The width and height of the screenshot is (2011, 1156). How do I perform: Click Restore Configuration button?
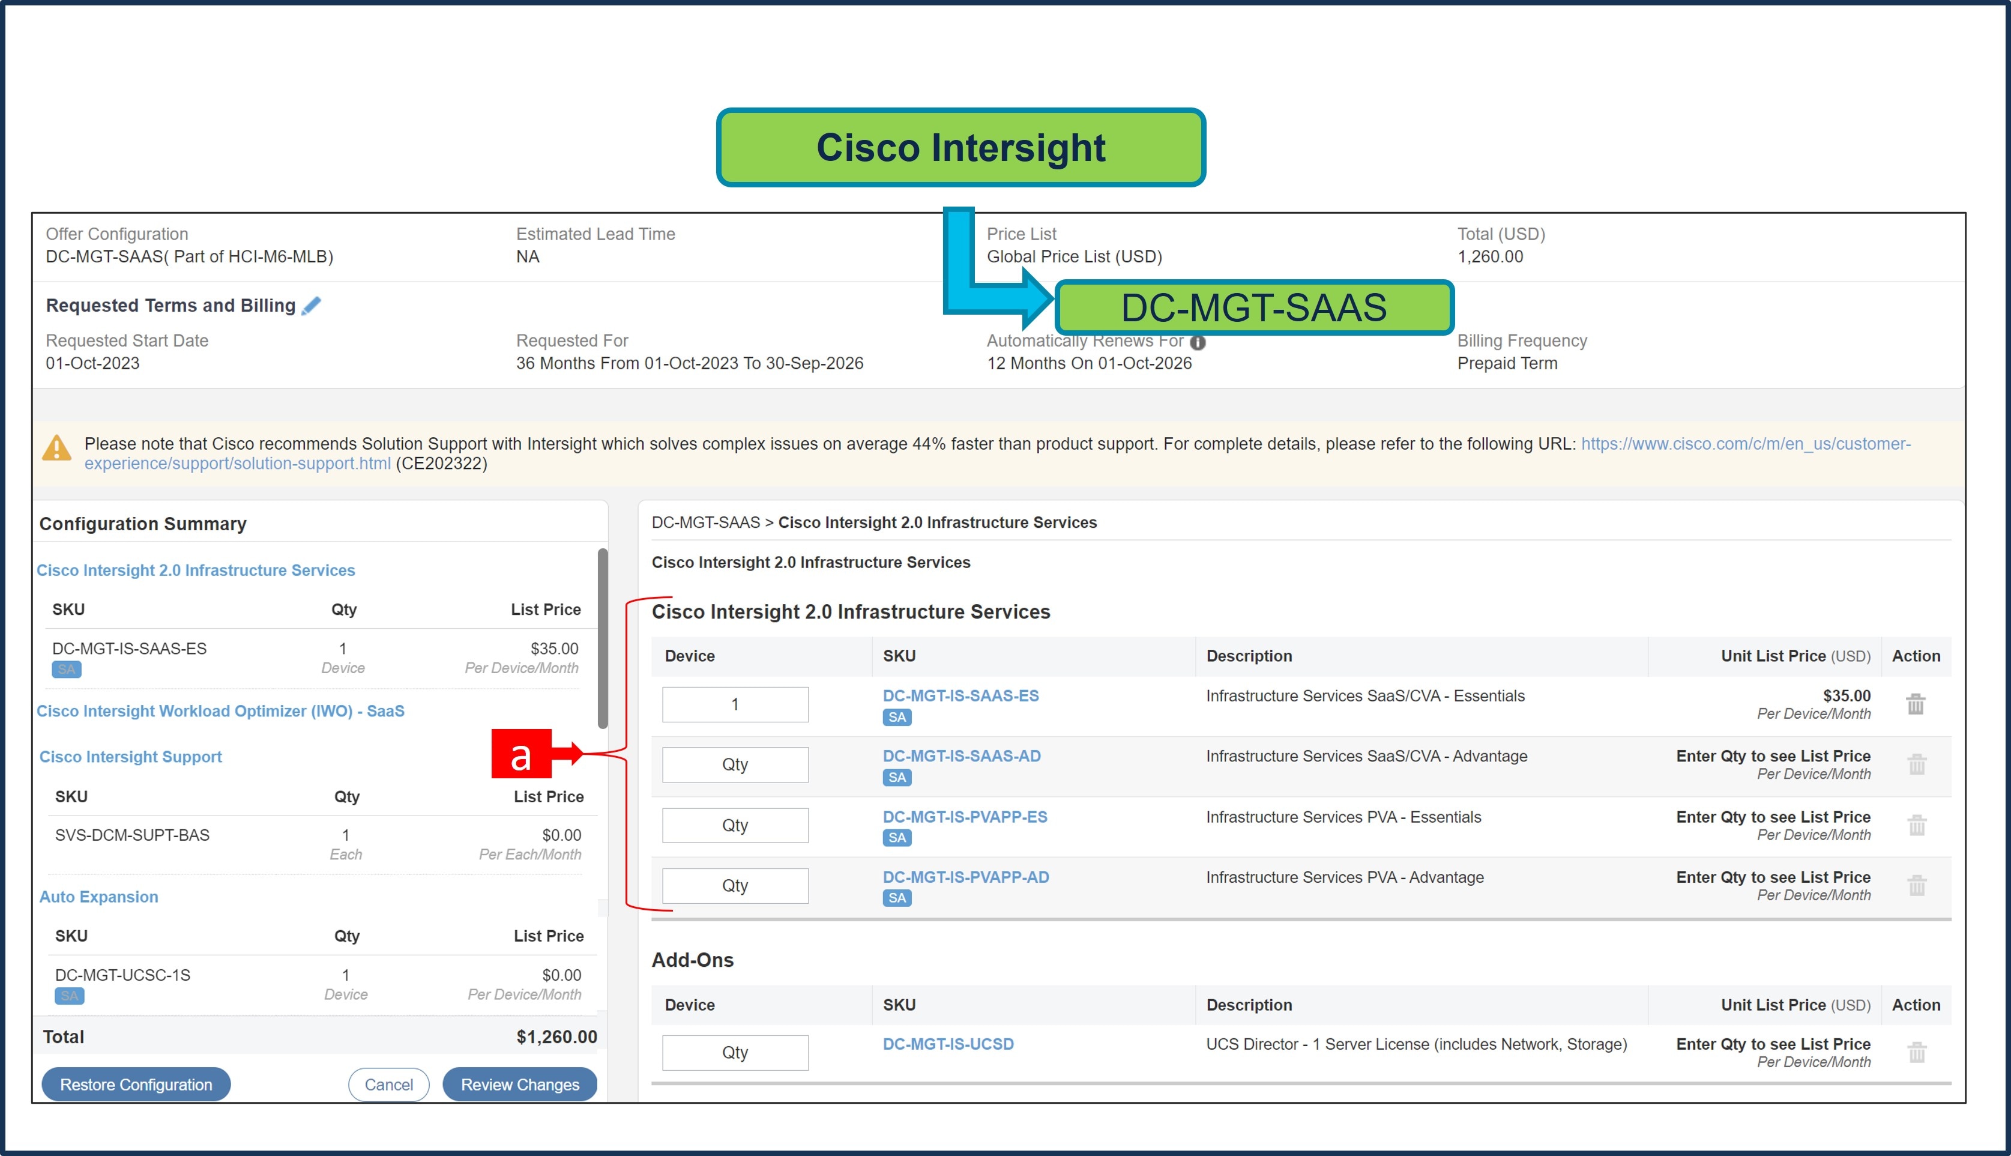(x=136, y=1085)
